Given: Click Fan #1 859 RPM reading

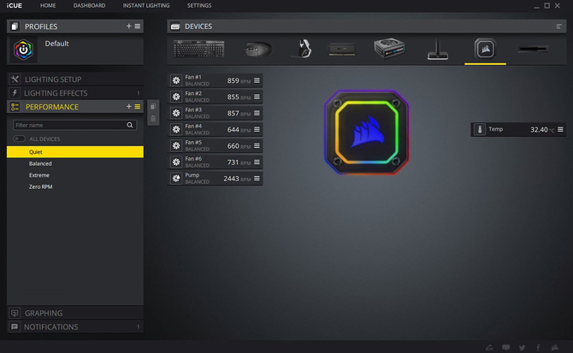Looking at the screenshot, I should [x=239, y=80].
